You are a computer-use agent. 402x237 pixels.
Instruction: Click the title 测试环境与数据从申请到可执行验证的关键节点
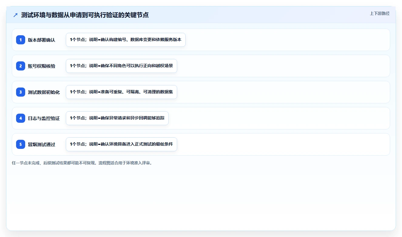(x=85, y=15)
